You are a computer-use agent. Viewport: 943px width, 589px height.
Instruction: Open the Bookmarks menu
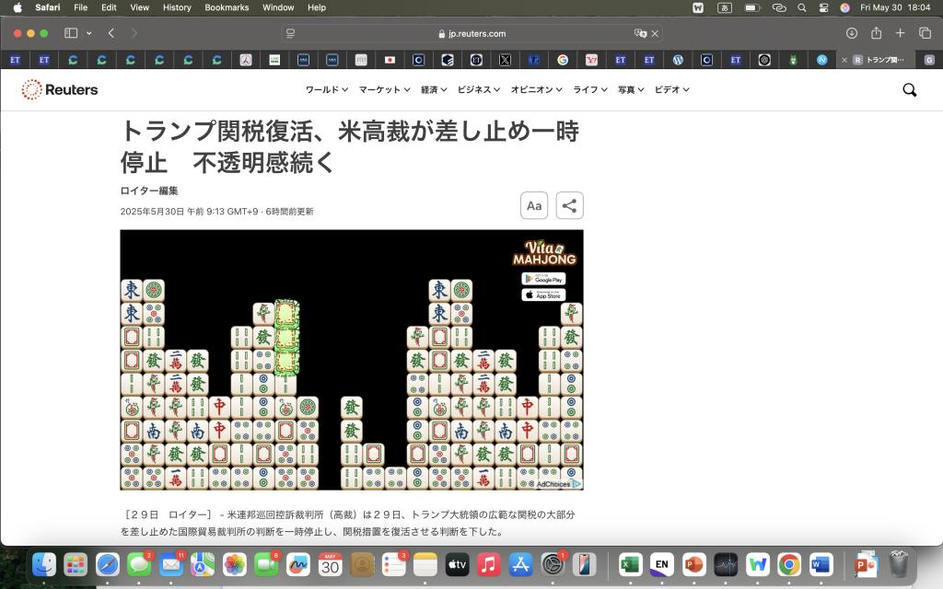coord(227,7)
